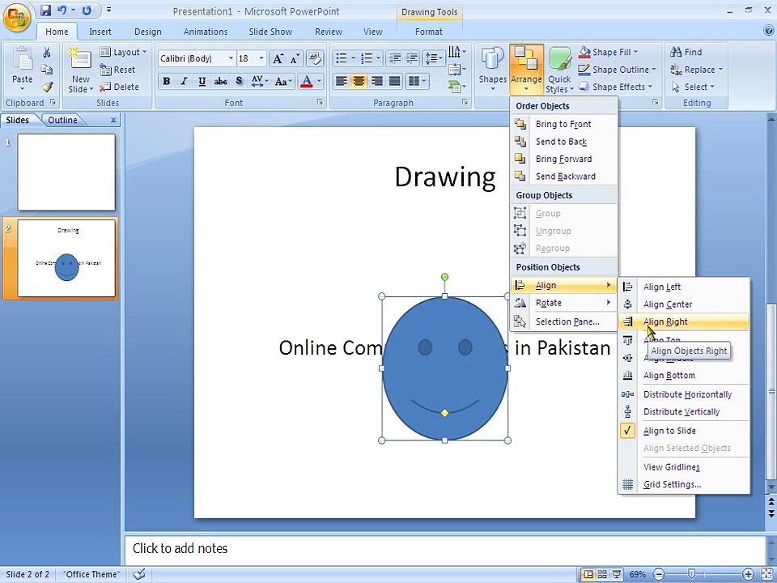The image size is (777, 583).
Task: Decrease list indent level
Action: coord(395,58)
